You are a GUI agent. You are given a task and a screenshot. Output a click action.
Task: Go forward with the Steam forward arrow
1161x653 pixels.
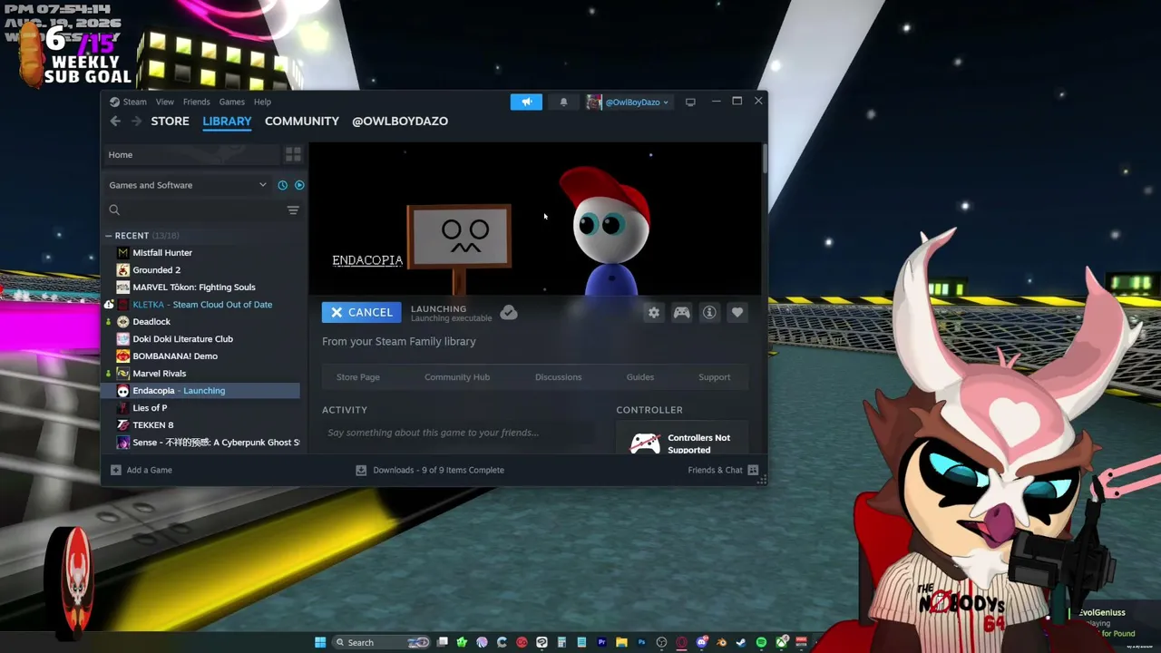click(x=136, y=121)
